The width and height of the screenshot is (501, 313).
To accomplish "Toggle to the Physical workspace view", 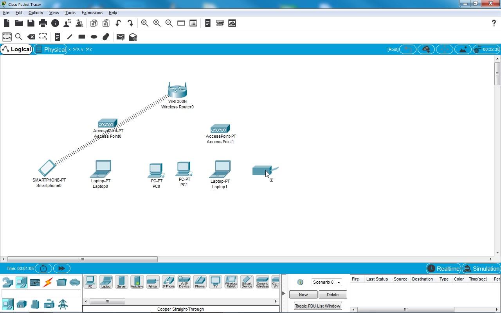I will point(50,49).
